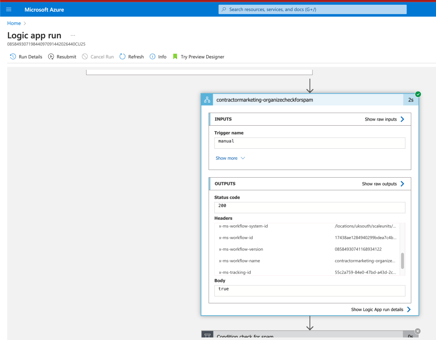Click the Show Logic App run details chevron
The image size is (436, 340).
(409, 309)
